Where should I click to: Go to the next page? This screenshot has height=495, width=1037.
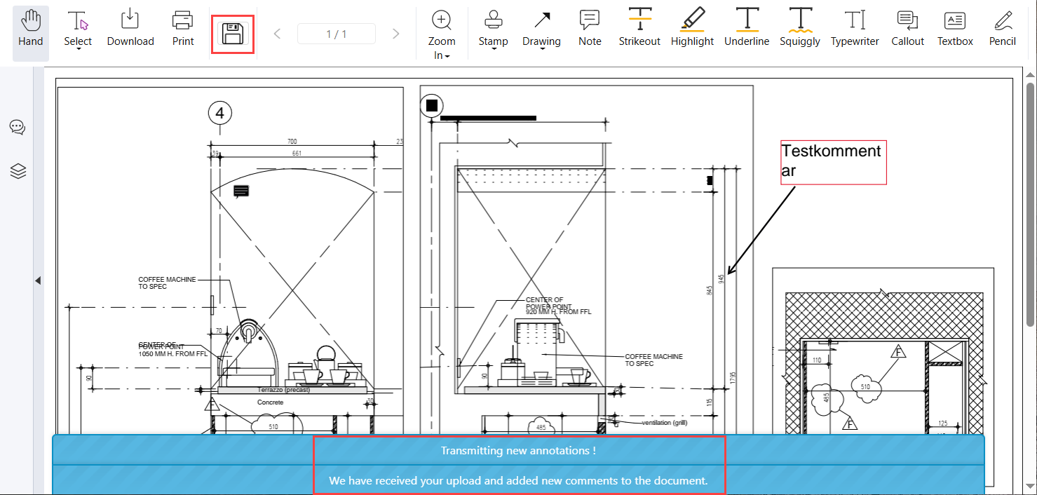pyautogui.click(x=395, y=34)
